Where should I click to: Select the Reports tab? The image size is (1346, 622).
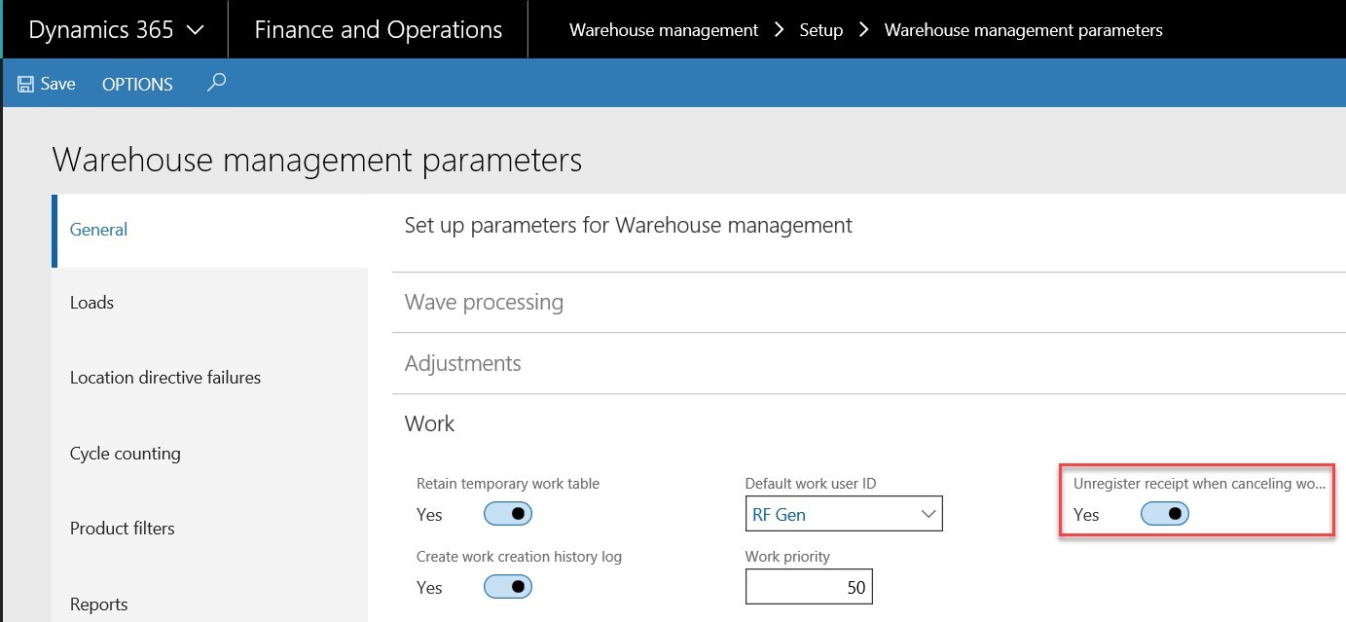210,604
